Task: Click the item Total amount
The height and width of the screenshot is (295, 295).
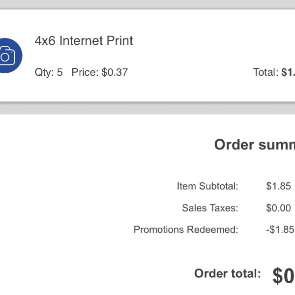Action: click(274, 72)
